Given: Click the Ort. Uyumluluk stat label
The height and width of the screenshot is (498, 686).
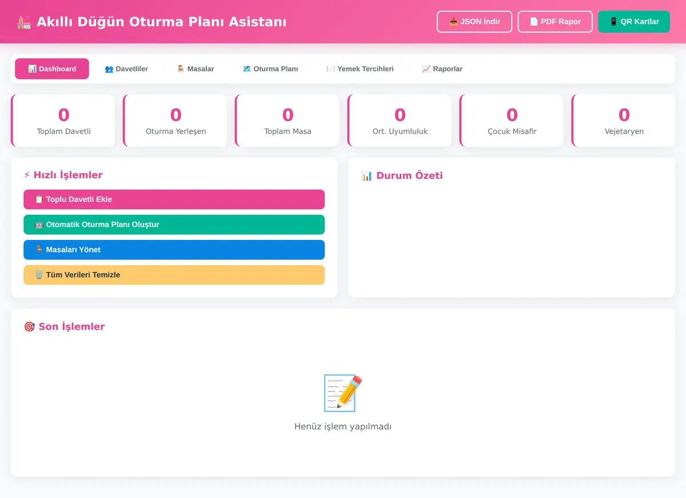Looking at the screenshot, I should click(x=400, y=131).
